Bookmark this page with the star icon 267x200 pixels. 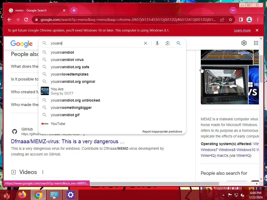click(230, 20)
